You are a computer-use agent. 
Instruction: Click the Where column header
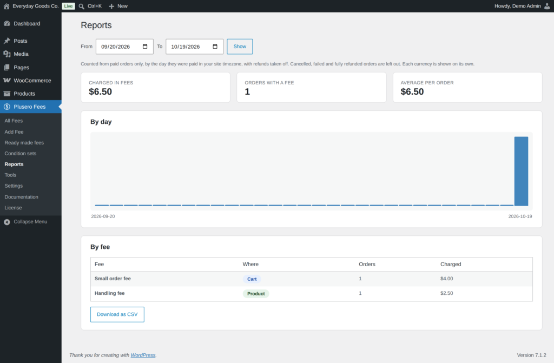coord(250,264)
